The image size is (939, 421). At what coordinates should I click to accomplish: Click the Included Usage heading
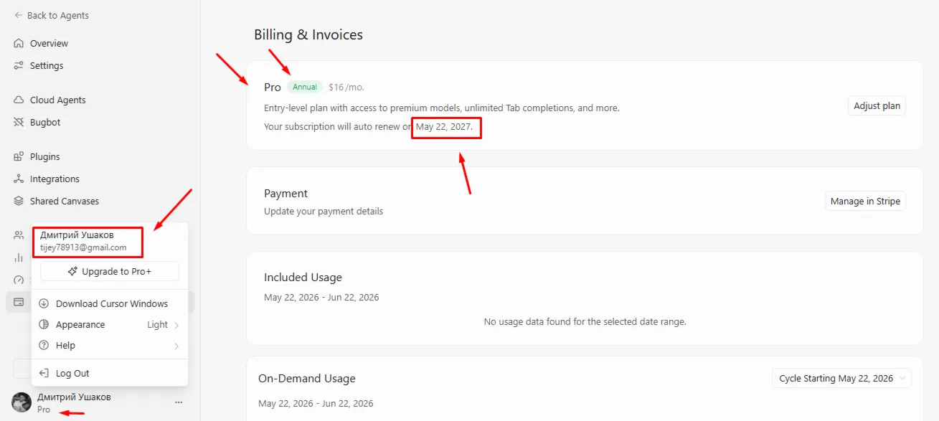(x=303, y=278)
